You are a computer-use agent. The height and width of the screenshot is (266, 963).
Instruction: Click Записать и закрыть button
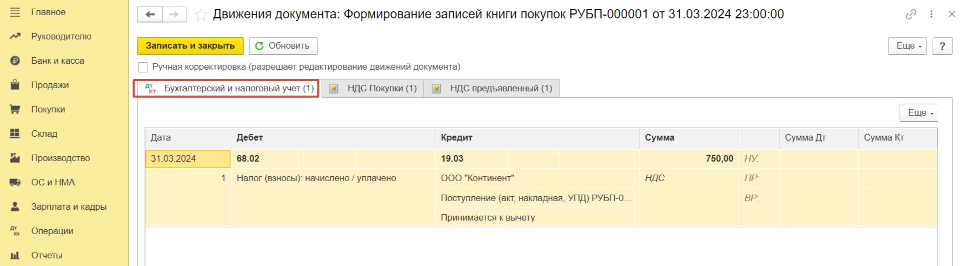190,46
